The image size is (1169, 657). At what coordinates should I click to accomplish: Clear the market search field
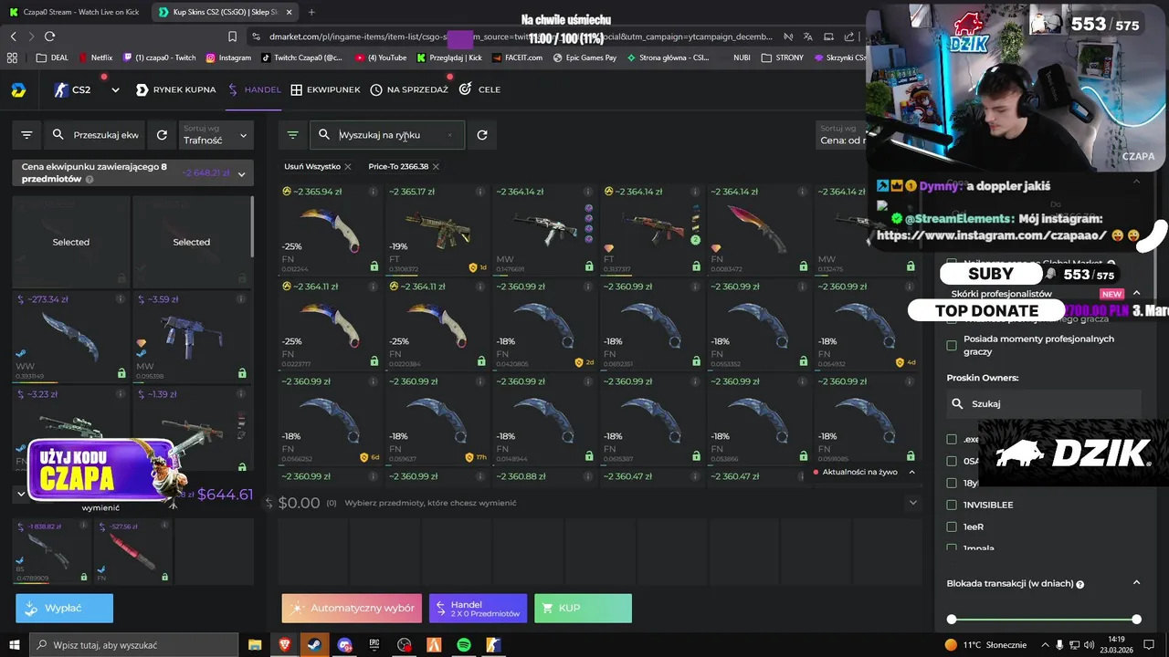449,135
